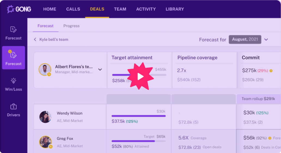The height and width of the screenshot is (153, 281).
Task: Click the Kyle bell's team breadcrumb
Action: [54, 40]
